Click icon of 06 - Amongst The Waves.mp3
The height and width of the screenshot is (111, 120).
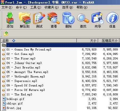(3, 72)
